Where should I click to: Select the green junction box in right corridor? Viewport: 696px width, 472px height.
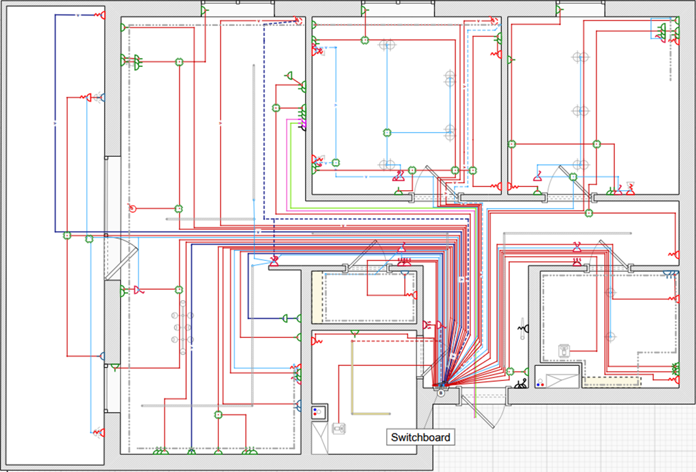click(x=589, y=213)
